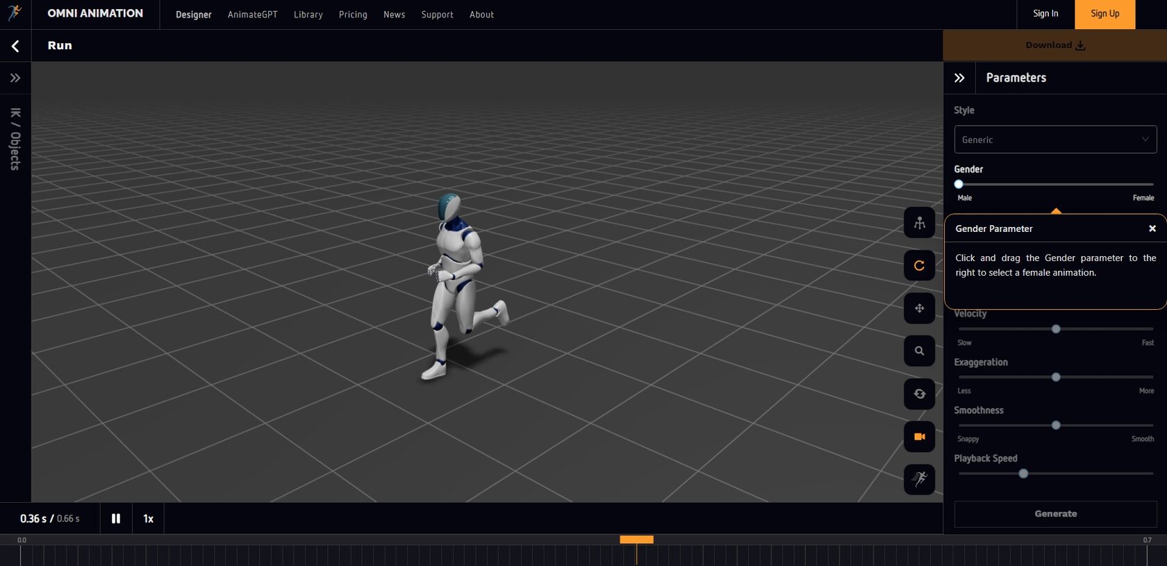Select the move/pan camera icon
The width and height of the screenshot is (1167, 566).
click(x=919, y=308)
